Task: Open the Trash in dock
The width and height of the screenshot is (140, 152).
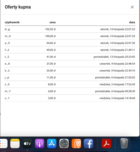Action: coord(124,143)
